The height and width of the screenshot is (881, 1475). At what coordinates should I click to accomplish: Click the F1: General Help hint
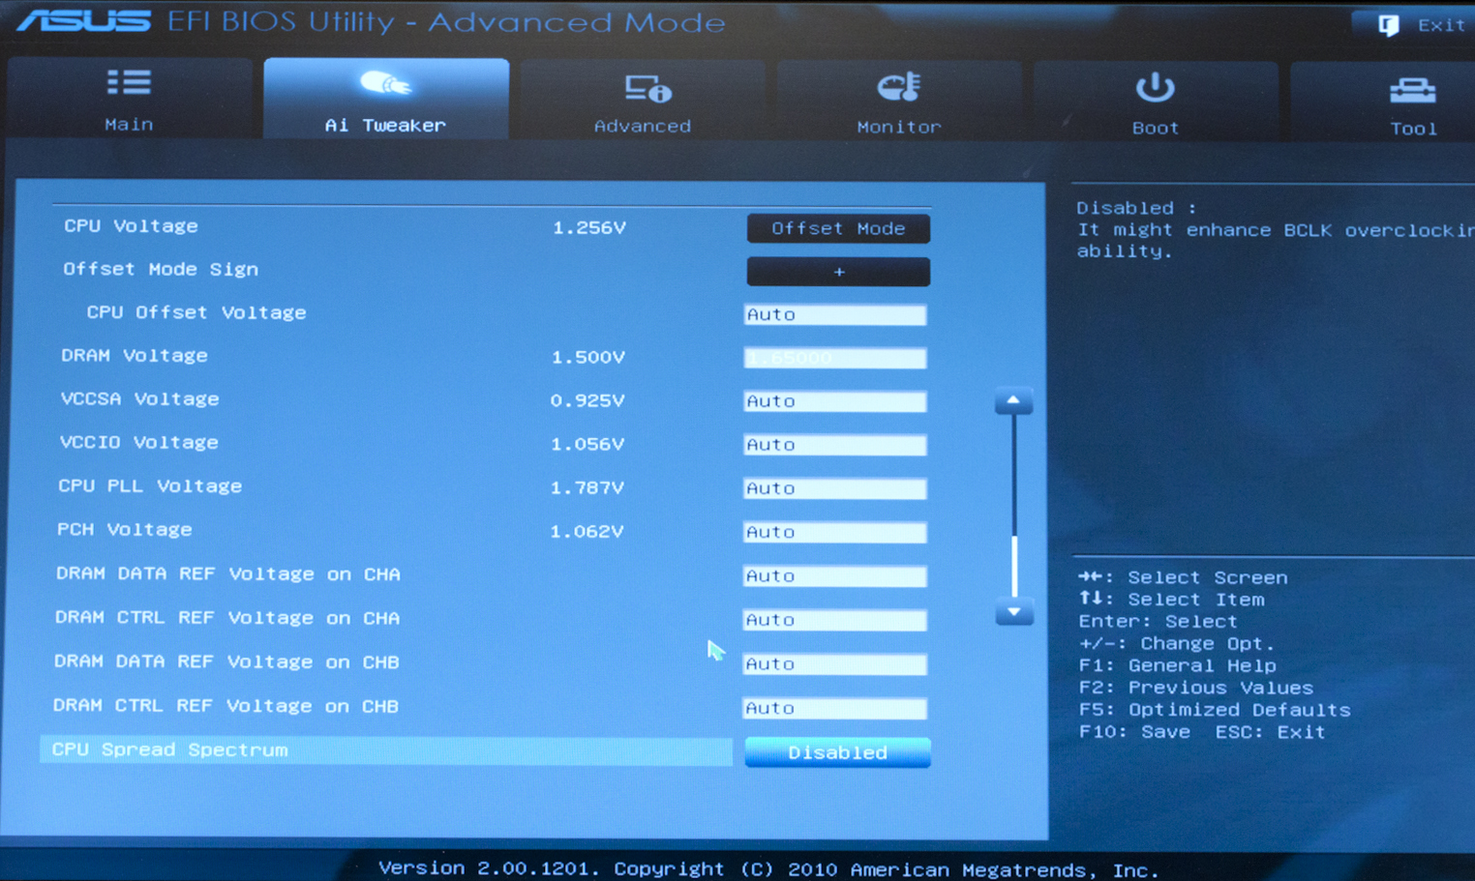1178,665
